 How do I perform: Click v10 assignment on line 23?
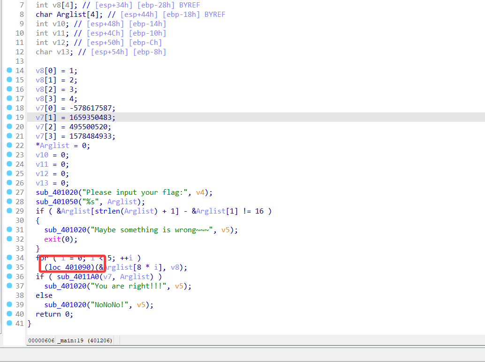click(x=52, y=155)
